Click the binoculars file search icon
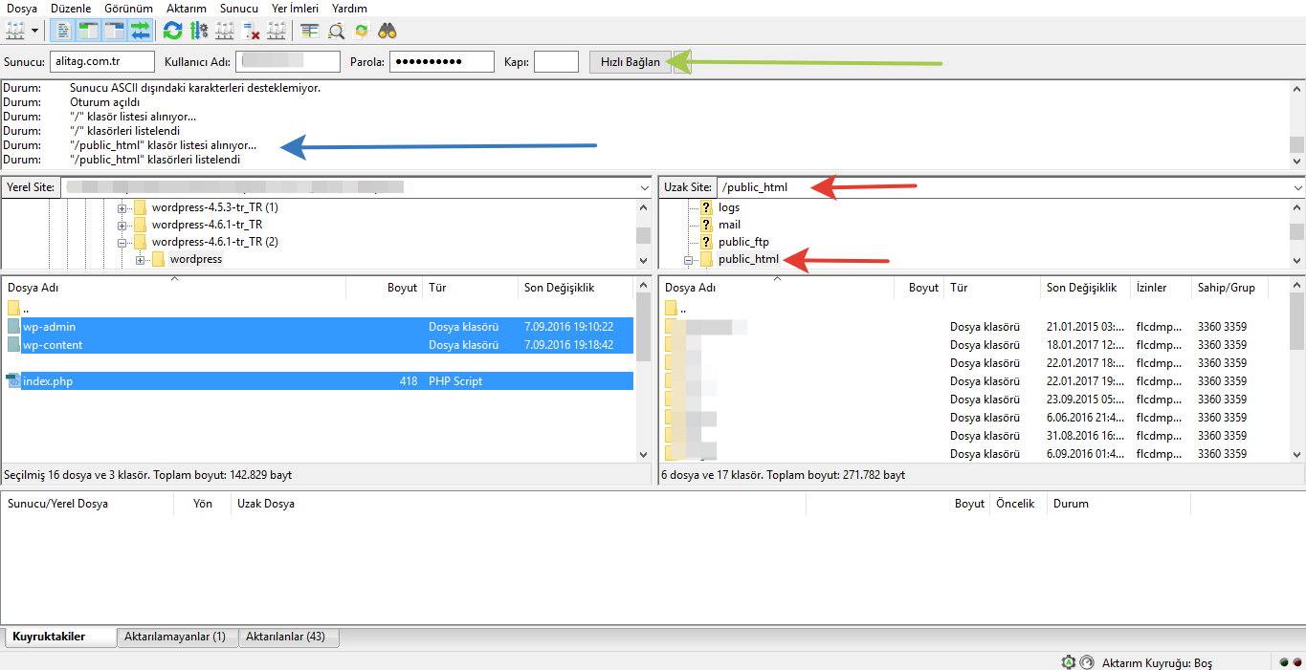The width and height of the screenshot is (1306, 670). point(387,31)
